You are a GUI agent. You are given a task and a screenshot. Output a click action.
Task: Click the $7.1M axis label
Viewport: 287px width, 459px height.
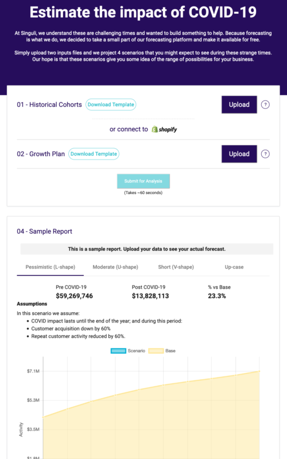(33, 371)
